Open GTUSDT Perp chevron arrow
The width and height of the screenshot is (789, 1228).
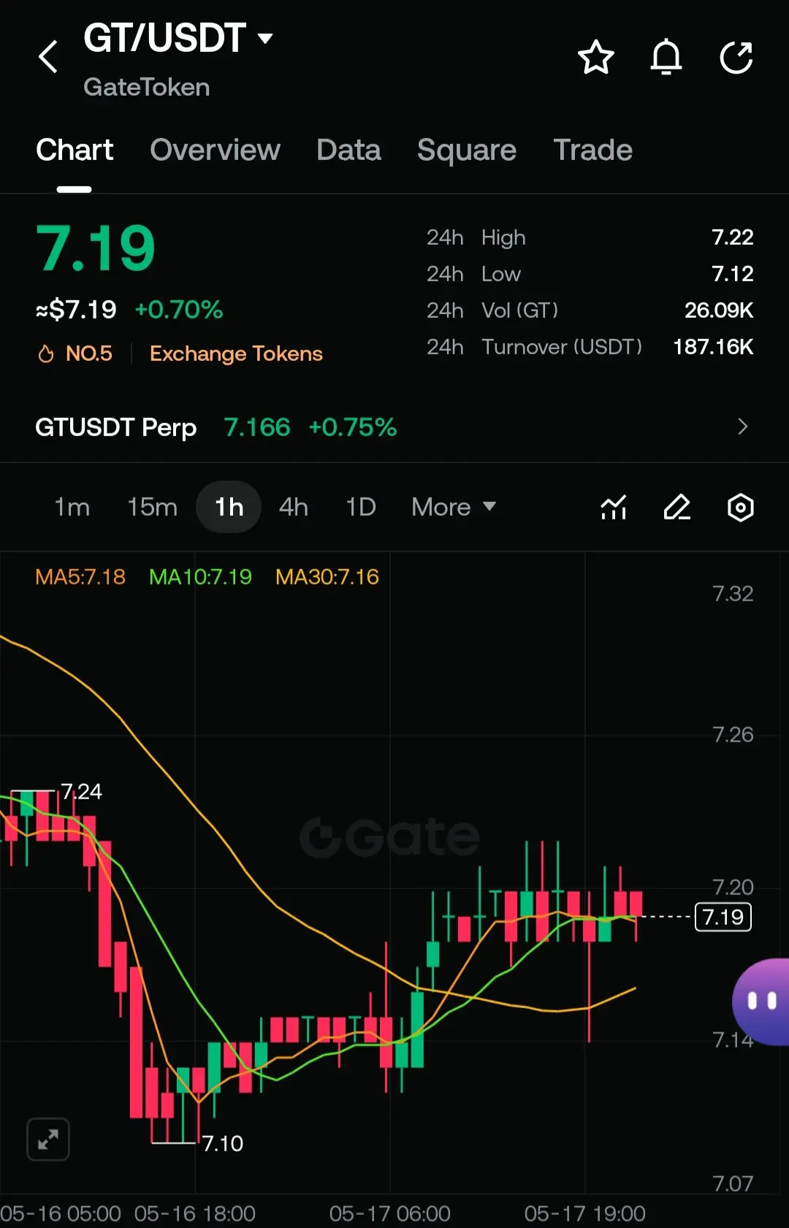[x=743, y=427]
